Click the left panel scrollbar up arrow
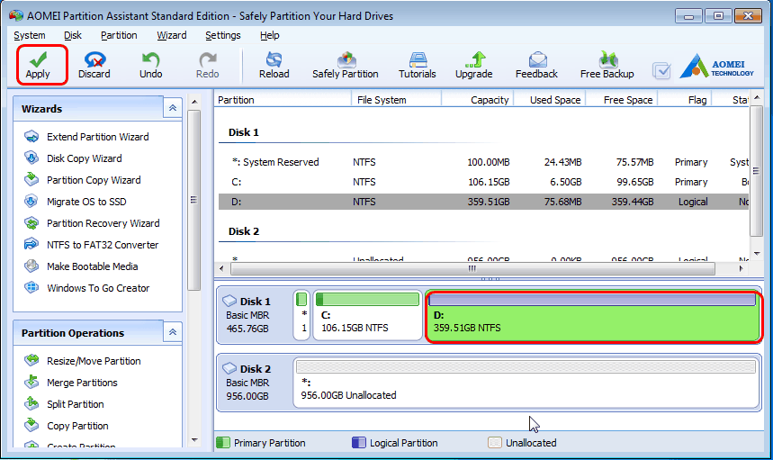773x460 pixels. (x=194, y=102)
